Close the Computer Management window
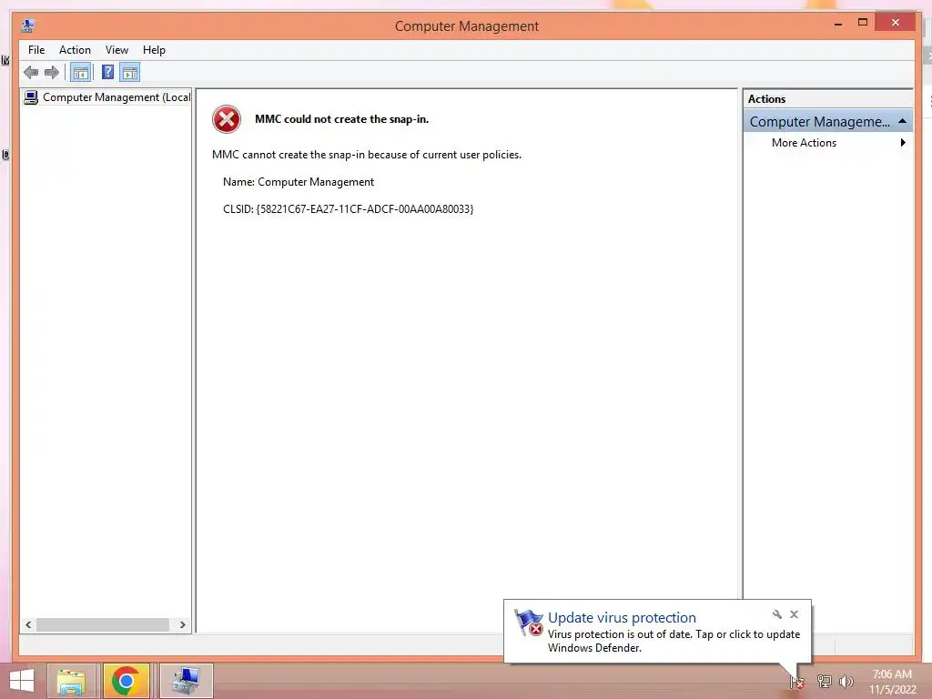Viewport: 932px width, 699px height. (x=896, y=23)
